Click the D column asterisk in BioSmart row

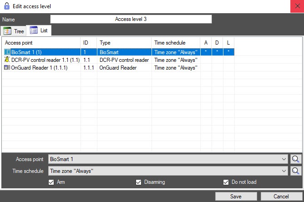[x=217, y=51]
